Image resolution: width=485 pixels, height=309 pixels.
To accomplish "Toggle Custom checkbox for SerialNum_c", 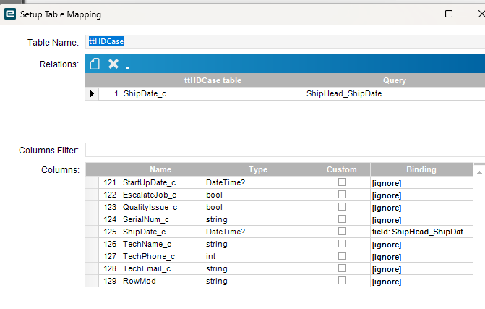I will pos(342,219).
